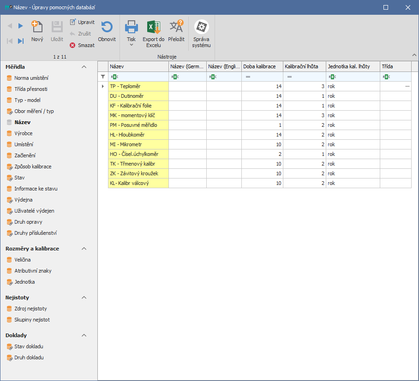
Task: Open the Stav sidebar item
Action: [x=16, y=178]
